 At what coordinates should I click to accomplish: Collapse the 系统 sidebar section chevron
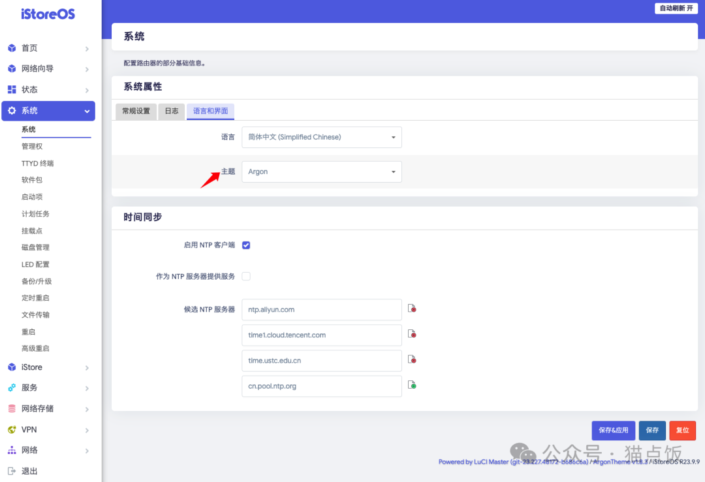(86, 111)
